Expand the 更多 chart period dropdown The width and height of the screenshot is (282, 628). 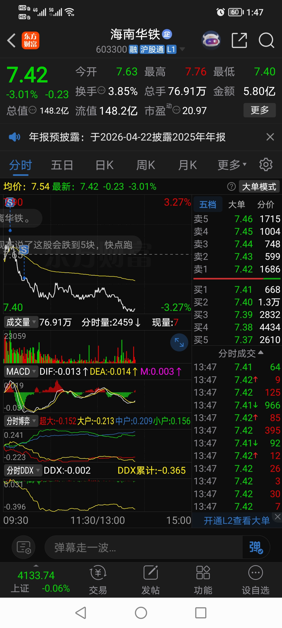click(x=232, y=165)
